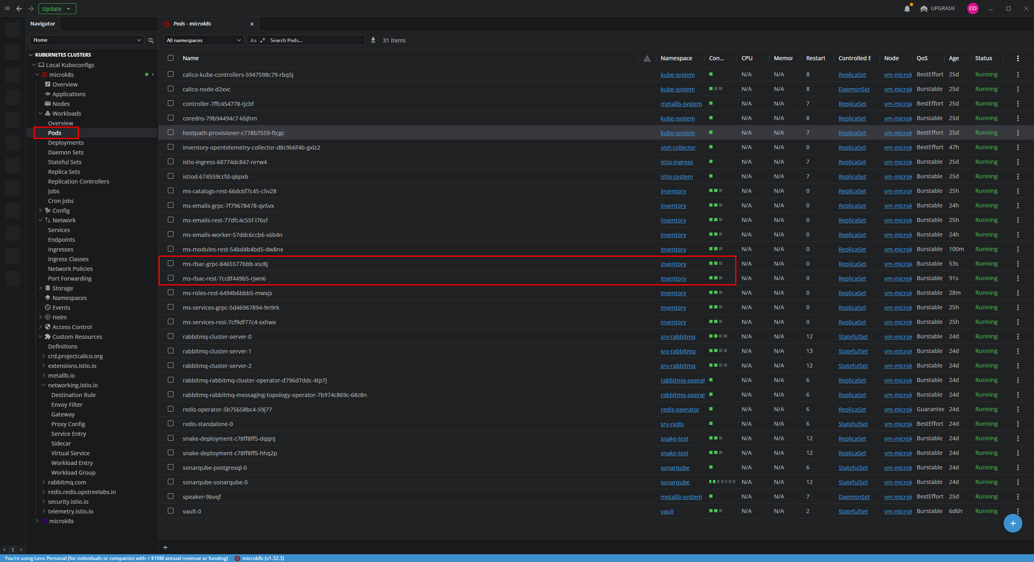
Task: Open kebab menu for coredns-79b94494c7-kbjhm row
Action: 1018,118
